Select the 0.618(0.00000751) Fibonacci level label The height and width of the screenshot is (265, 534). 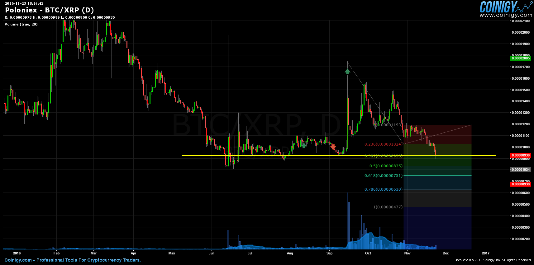[x=384, y=175]
